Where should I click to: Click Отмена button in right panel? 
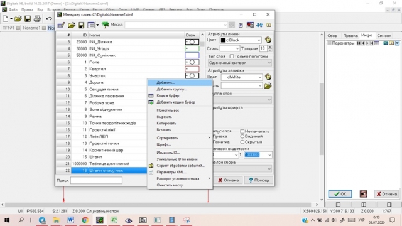tap(387, 194)
